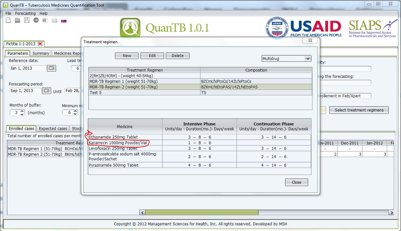Close the Fictitia 1-1-2013 tab with red X
The height and width of the screenshot is (231, 401).
tap(40, 44)
